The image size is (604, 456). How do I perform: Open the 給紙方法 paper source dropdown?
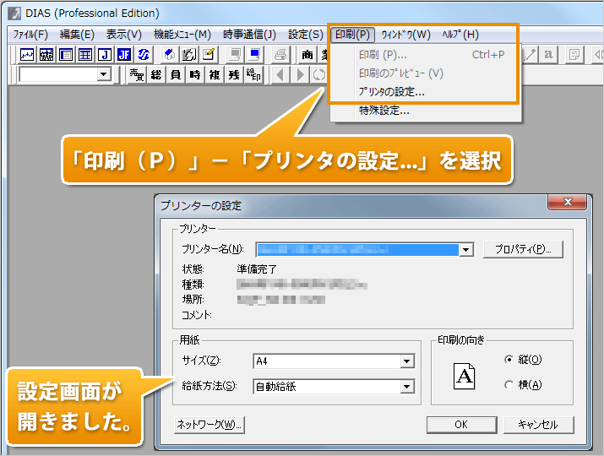coord(407,387)
